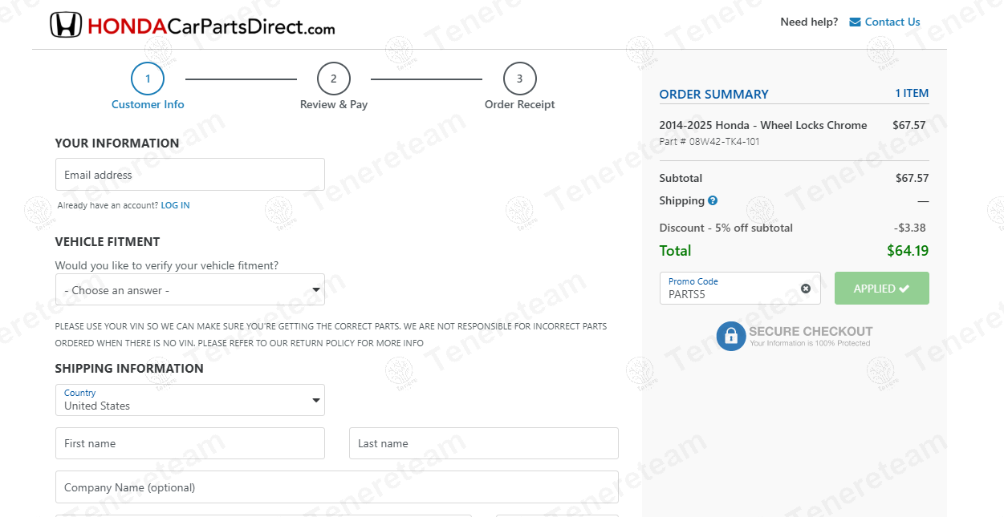1004x517 pixels.
Task: Open the vehicle fitment answer dropdown
Action: point(189,290)
